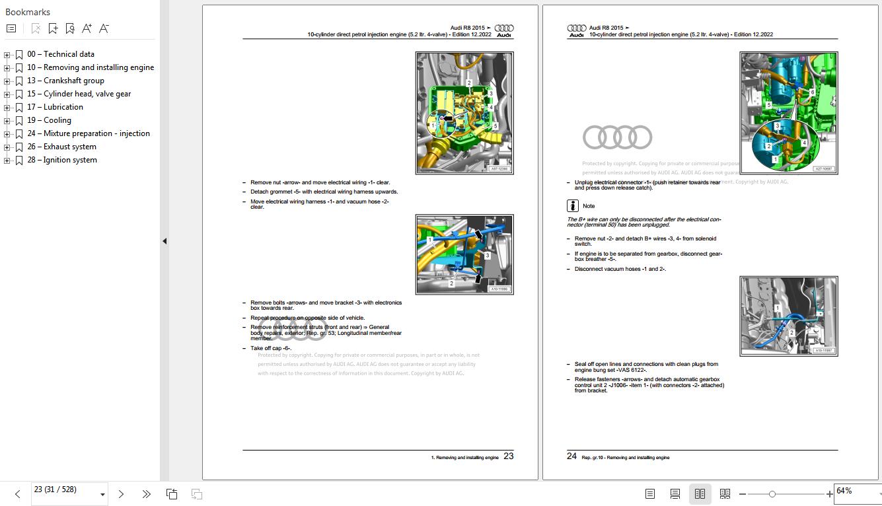Click page 23 footer number
Screen dimensions: 882x506
(509, 456)
